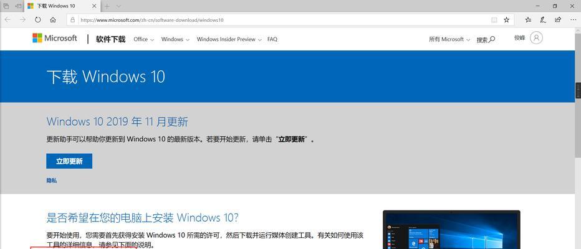The height and width of the screenshot is (249, 581).
Task: Expand the Office menu dropdown
Action: point(144,39)
